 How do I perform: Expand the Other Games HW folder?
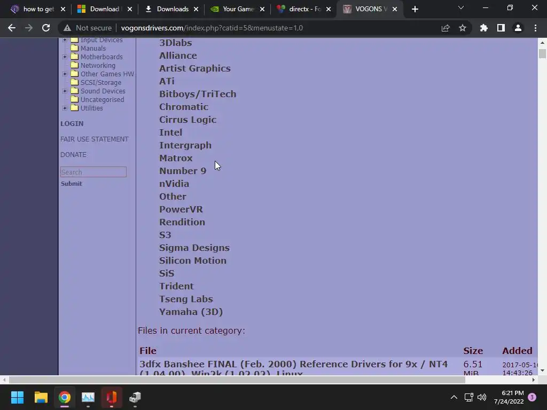(x=65, y=74)
